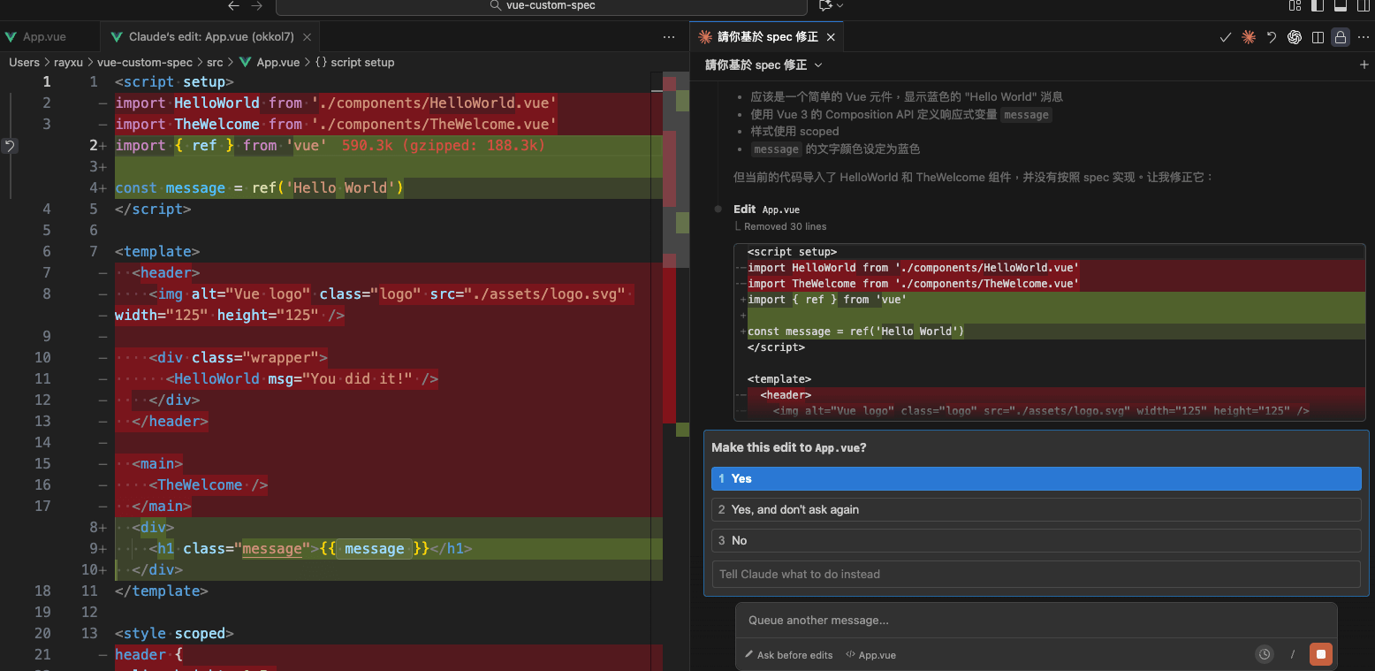
Task: Start new chat with plus icon
Action: pos(1364,65)
